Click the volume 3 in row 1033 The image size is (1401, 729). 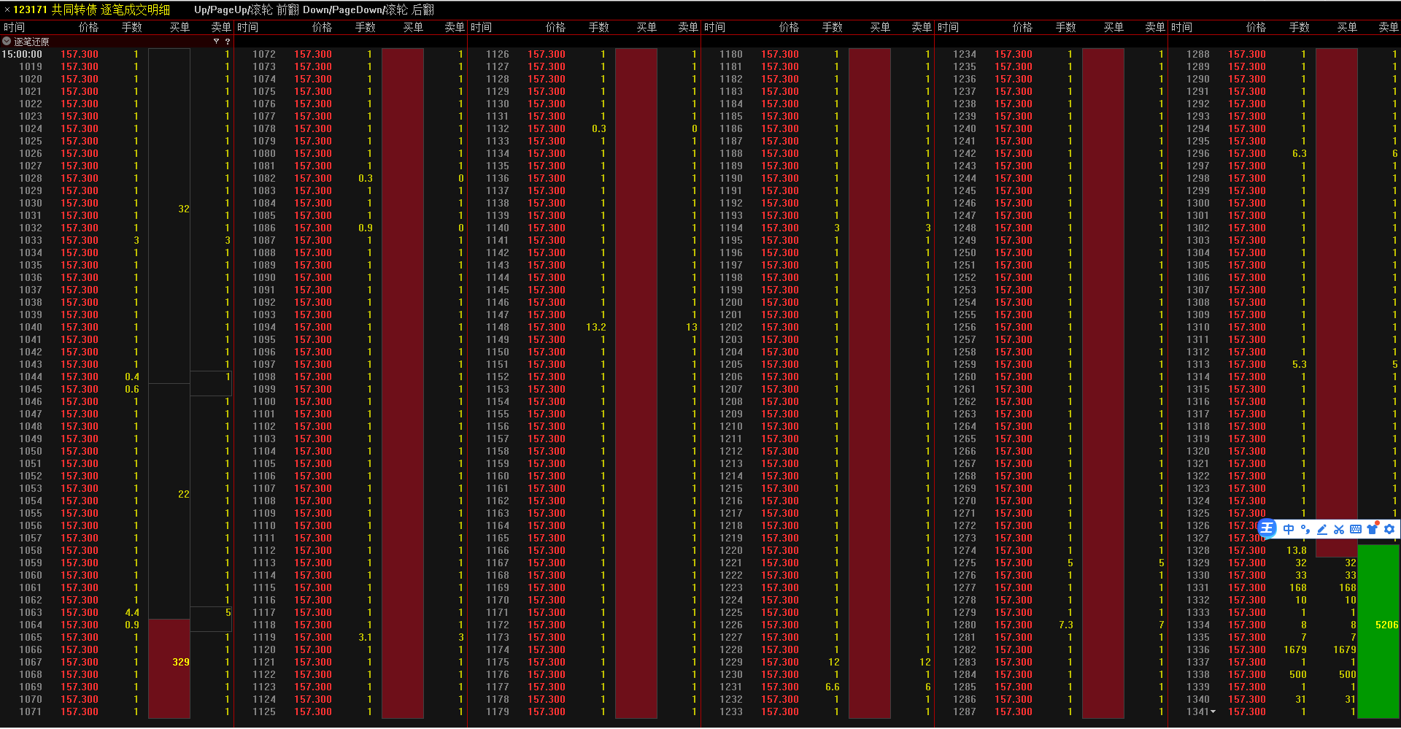[136, 241]
